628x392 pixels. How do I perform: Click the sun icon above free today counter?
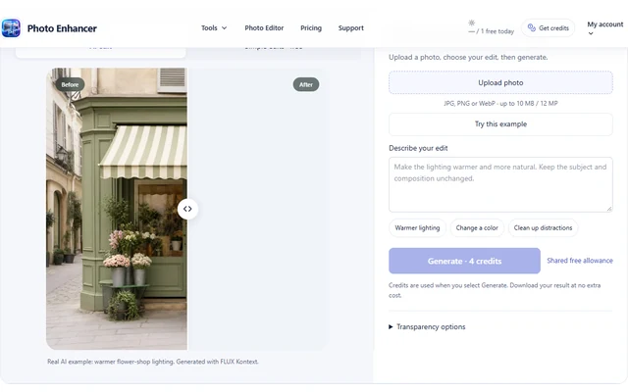pos(471,23)
